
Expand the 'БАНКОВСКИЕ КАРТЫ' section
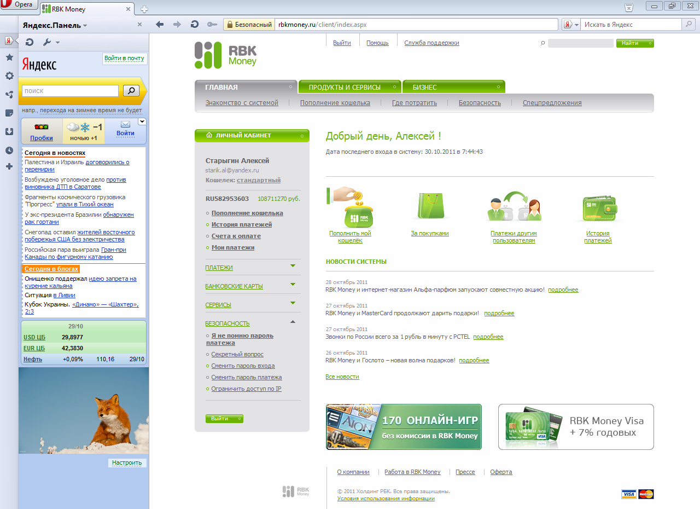coord(293,285)
